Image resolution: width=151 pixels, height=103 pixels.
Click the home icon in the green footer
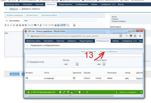[x=28, y=92]
